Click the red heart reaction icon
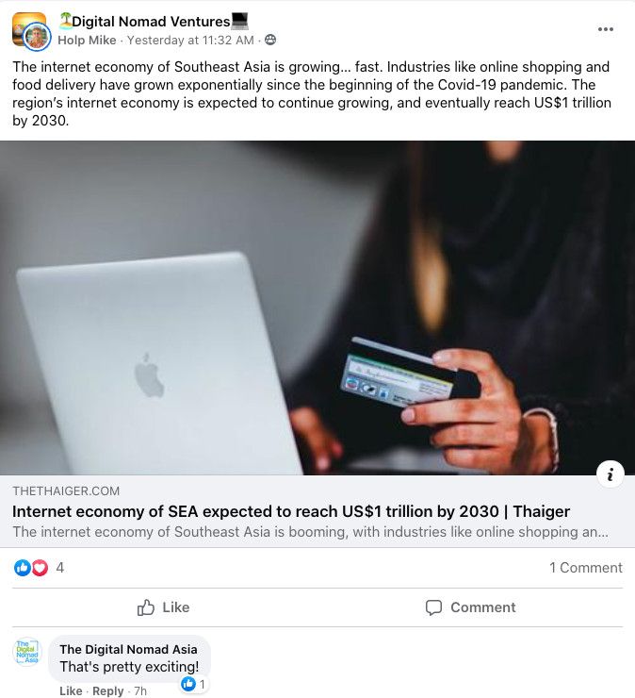This screenshot has height=698, width=635. 40,568
